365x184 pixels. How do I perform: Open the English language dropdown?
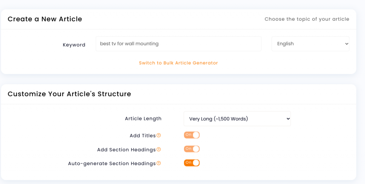pos(310,44)
